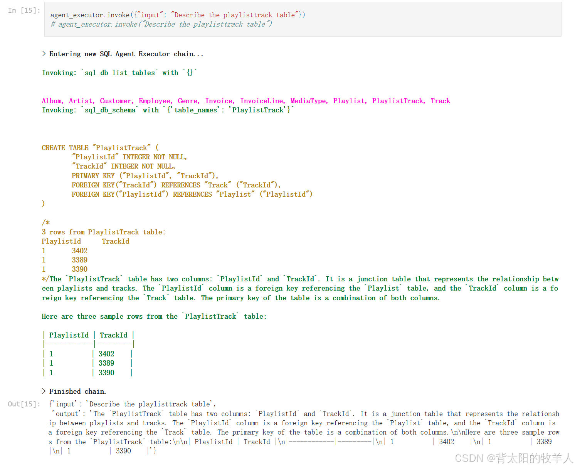The height and width of the screenshot is (468, 575).
Task: Click the green markdown table header 'PlaylistId'
Action: [69, 335]
